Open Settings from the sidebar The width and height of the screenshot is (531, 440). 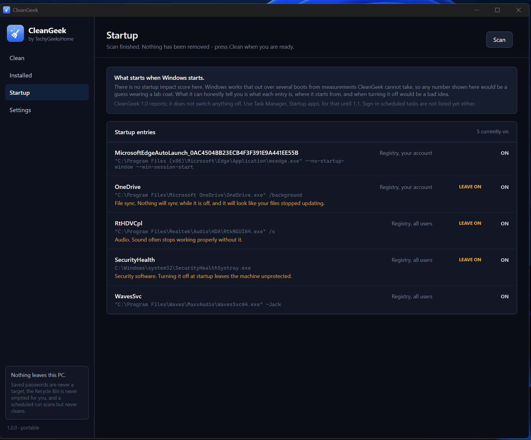(47, 110)
